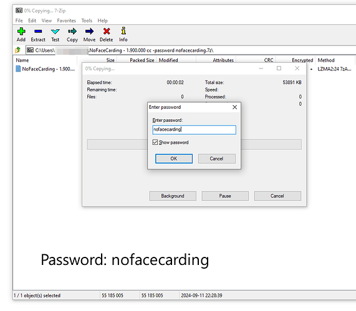Go up one folder level icon

pos(17,50)
